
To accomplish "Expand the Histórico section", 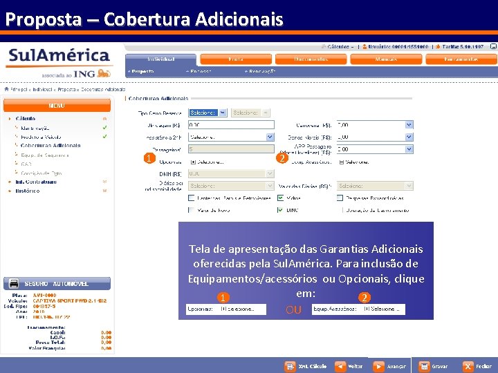I will (x=27, y=191).
